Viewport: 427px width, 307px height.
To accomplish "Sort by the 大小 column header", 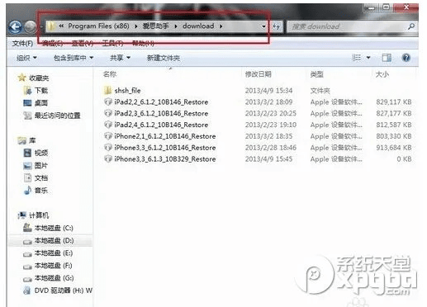I will click(x=382, y=74).
